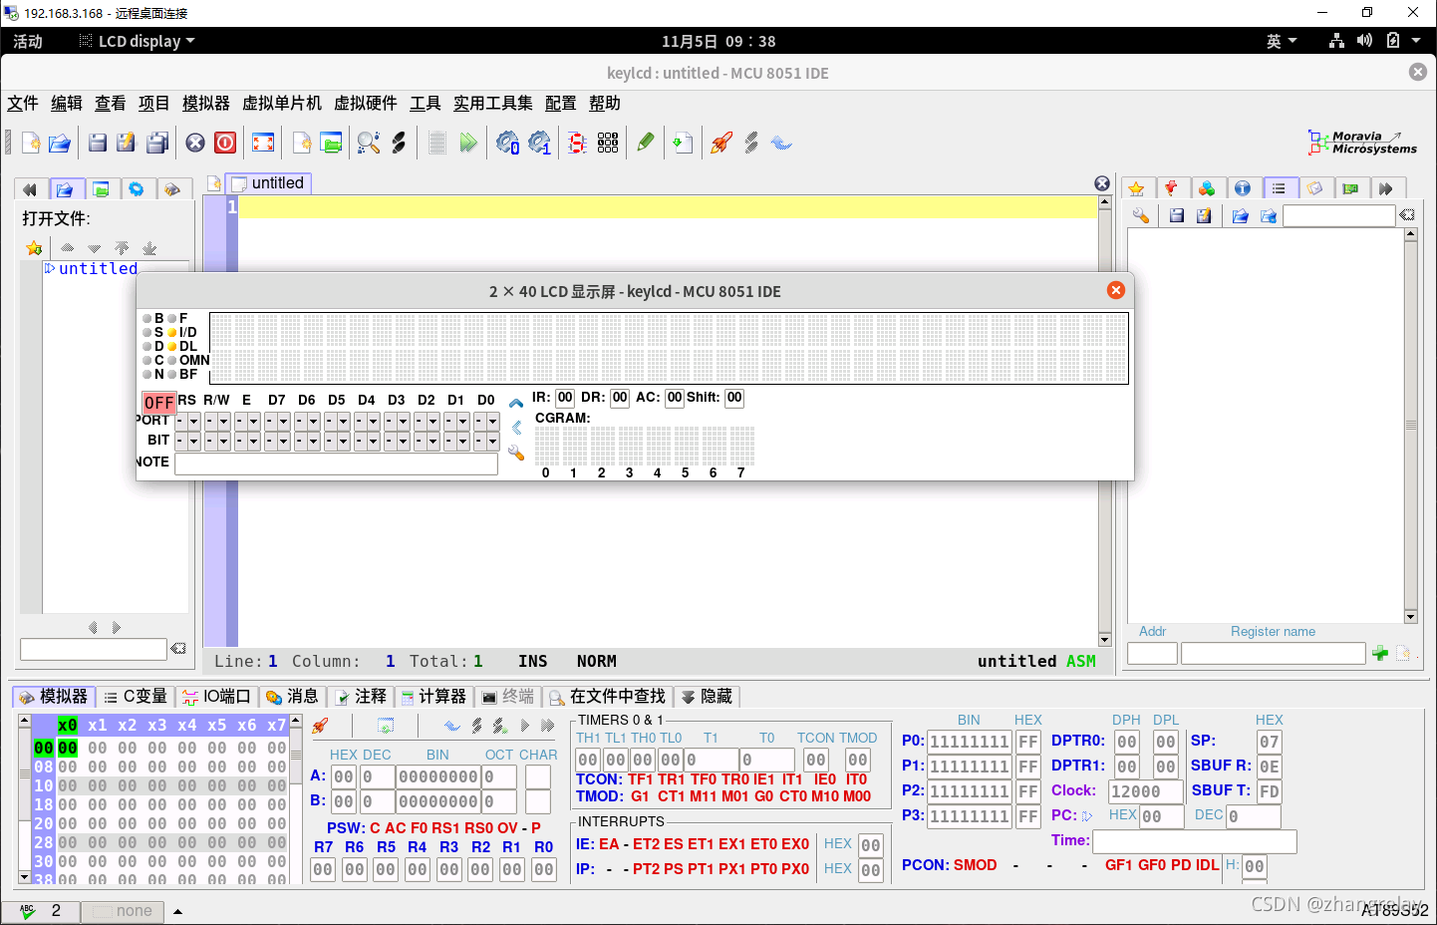Open the input method 英 indicator
This screenshot has height=925, width=1437.
(x=1282, y=41)
